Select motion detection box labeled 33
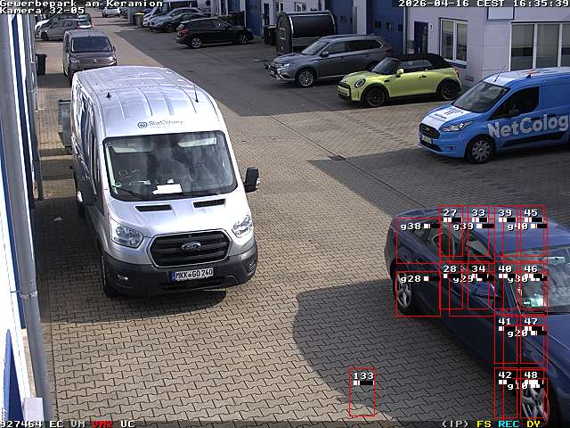Screen dimensions: 570x428 (x=479, y=234)
